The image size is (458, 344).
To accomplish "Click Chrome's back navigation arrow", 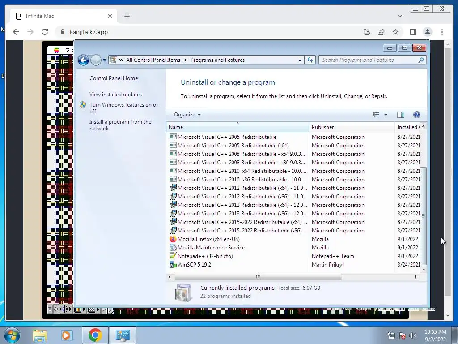I will pyautogui.click(x=16, y=32).
